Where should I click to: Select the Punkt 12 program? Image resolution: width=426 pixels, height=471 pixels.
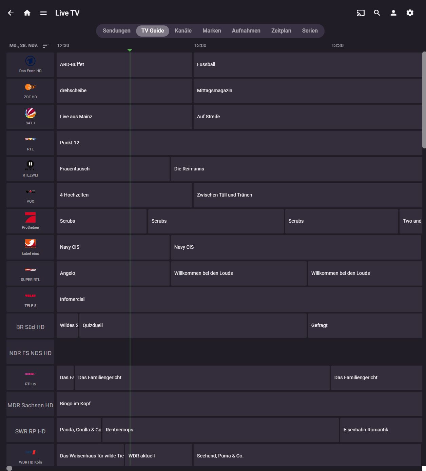coord(239,143)
